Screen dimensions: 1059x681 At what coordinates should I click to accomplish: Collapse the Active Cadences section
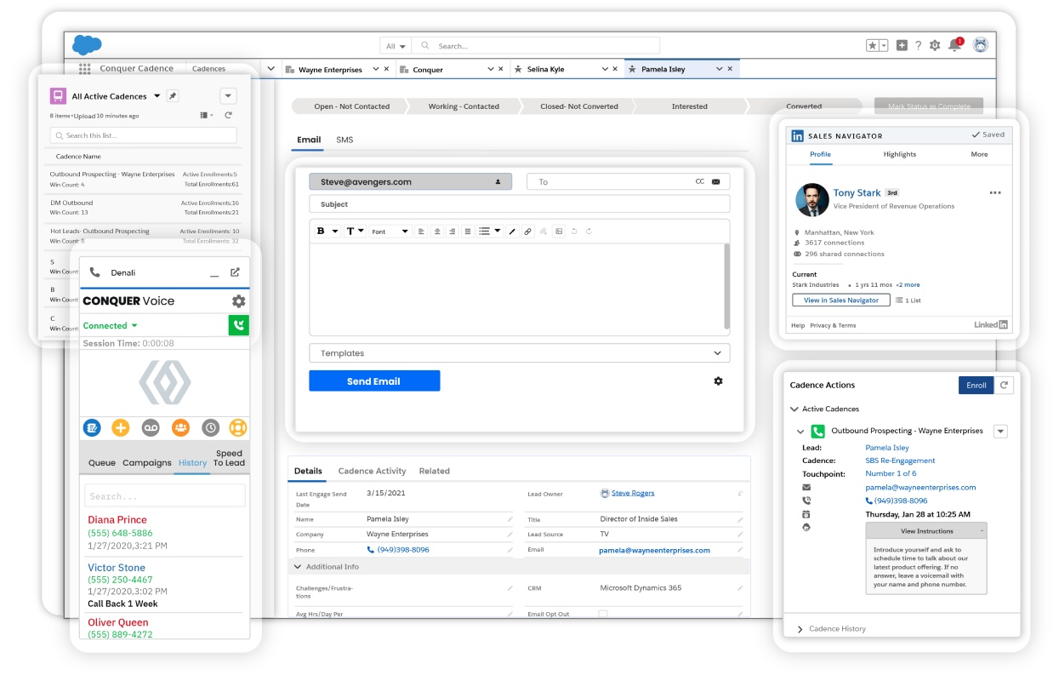pyautogui.click(x=794, y=409)
